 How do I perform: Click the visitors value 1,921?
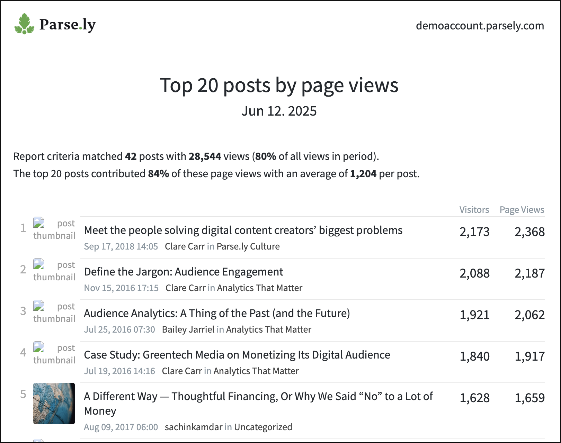(474, 315)
